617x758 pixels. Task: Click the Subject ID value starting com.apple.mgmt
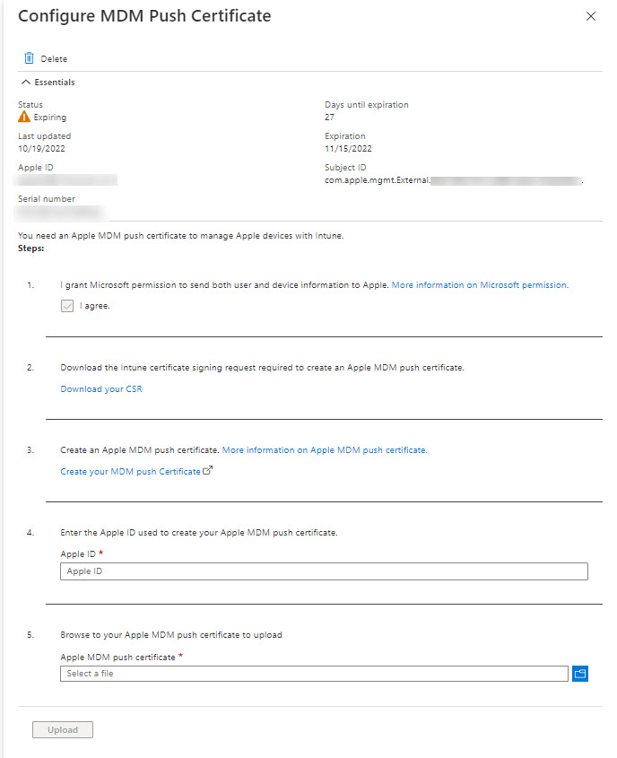point(377,180)
